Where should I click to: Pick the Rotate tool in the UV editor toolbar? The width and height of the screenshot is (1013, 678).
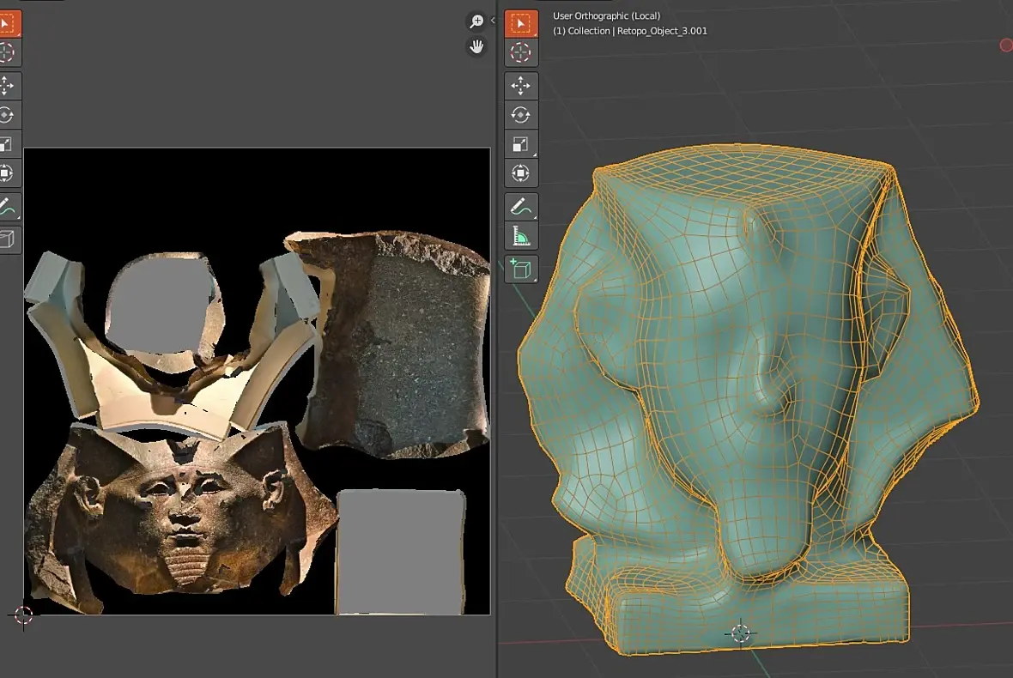click(x=8, y=115)
